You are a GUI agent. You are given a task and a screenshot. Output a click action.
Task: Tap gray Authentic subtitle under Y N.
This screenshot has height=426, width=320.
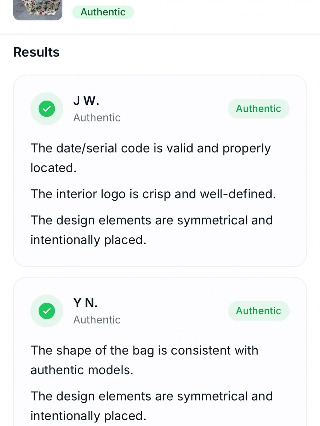tap(97, 320)
